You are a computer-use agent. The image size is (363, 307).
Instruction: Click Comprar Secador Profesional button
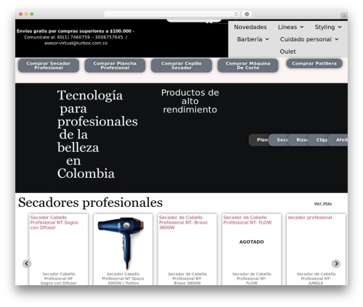click(x=49, y=65)
